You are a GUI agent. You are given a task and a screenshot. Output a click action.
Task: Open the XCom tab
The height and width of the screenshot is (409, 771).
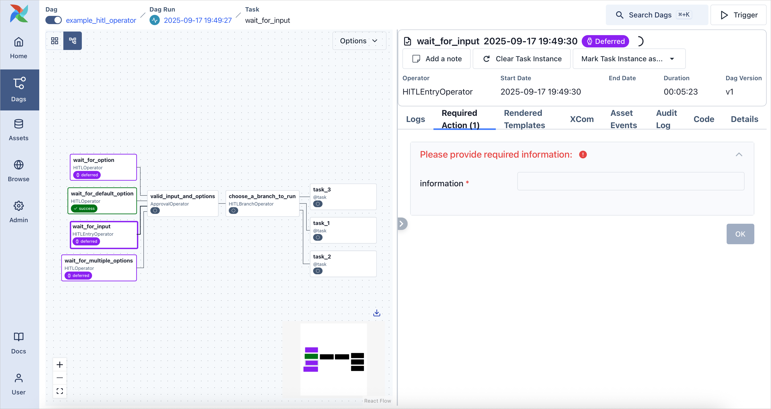tap(581, 119)
